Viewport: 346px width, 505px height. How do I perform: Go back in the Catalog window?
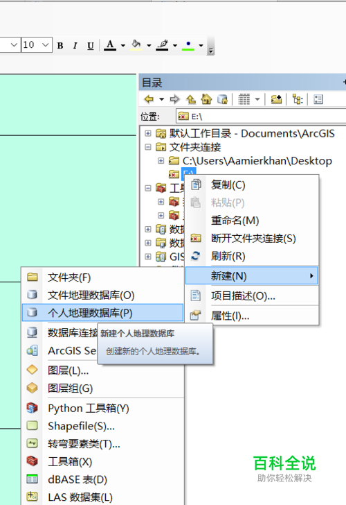pos(149,99)
